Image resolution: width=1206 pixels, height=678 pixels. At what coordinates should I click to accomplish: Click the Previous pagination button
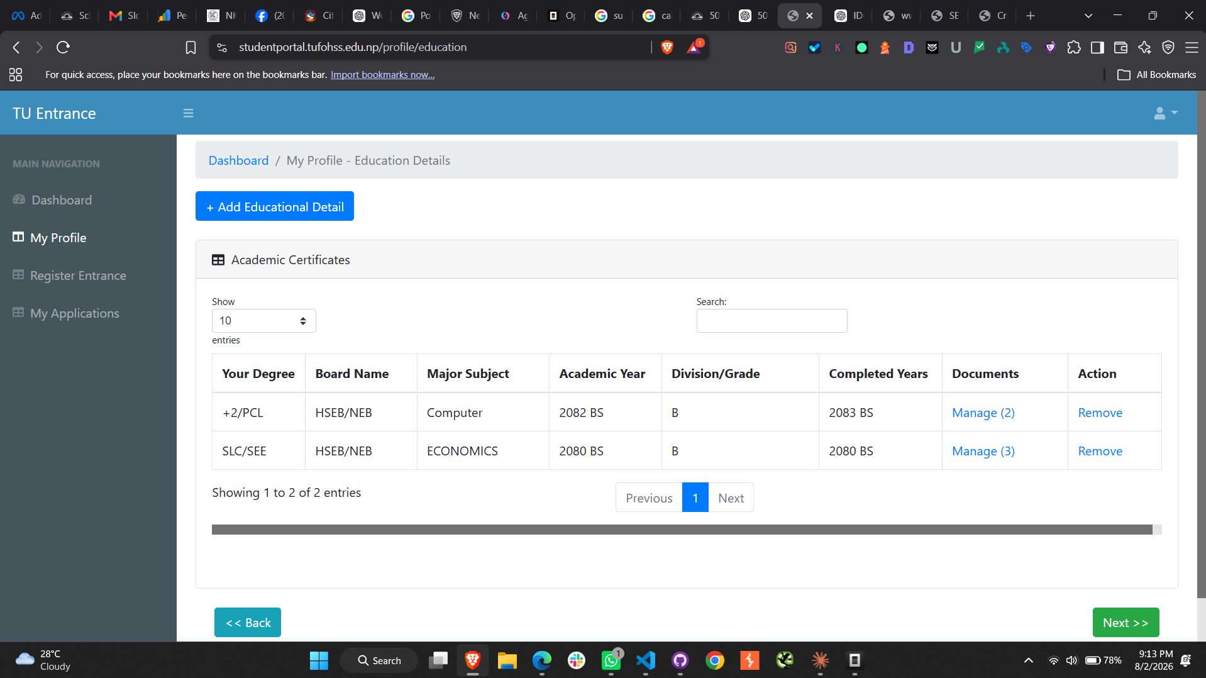coord(649,497)
